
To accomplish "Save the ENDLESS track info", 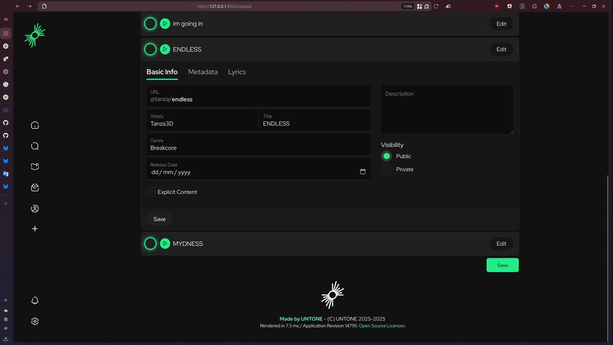I will 159,219.
